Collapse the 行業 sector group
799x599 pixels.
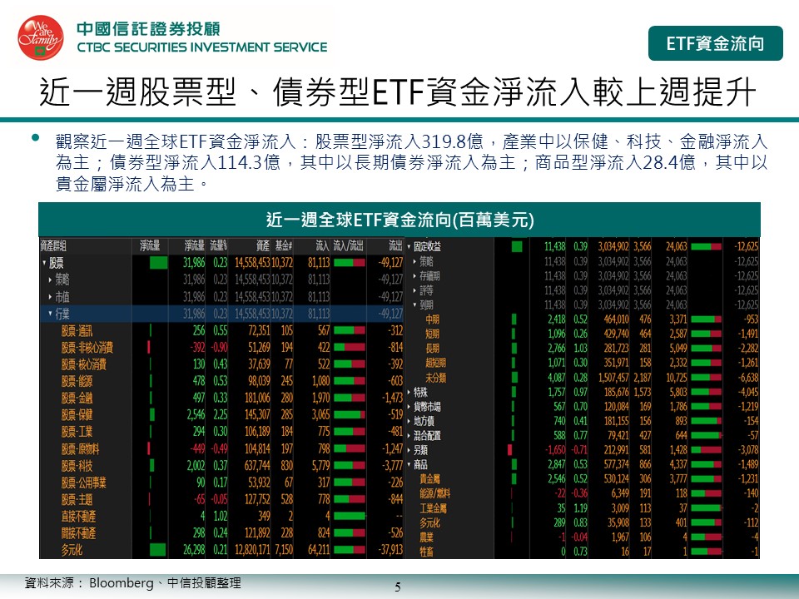[x=50, y=314]
